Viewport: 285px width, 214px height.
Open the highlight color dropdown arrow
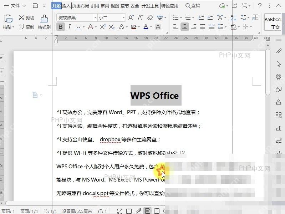(139, 27)
